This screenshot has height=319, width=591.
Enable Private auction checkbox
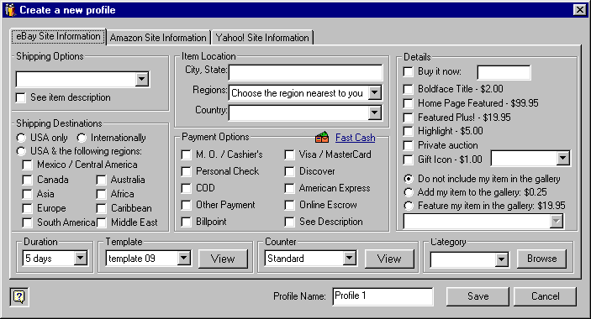pos(408,145)
